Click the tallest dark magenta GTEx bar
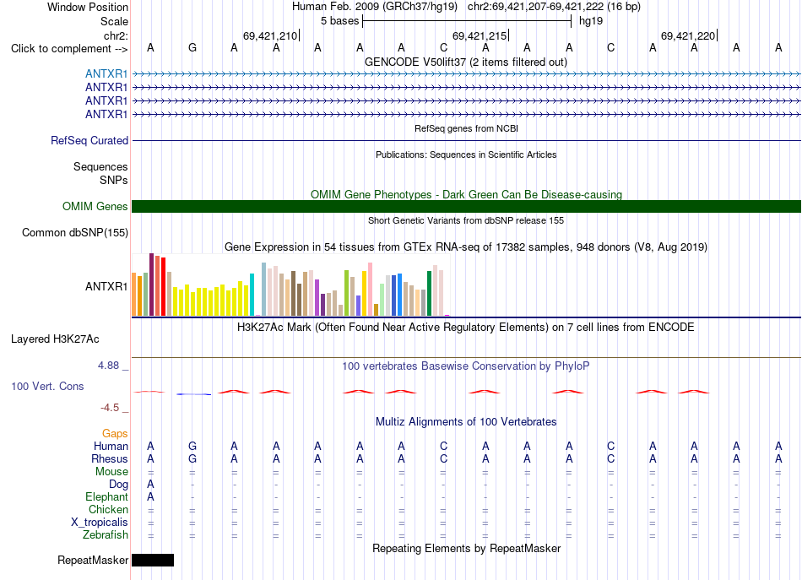Image resolution: width=802 pixels, height=580 pixels. (151, 285)
